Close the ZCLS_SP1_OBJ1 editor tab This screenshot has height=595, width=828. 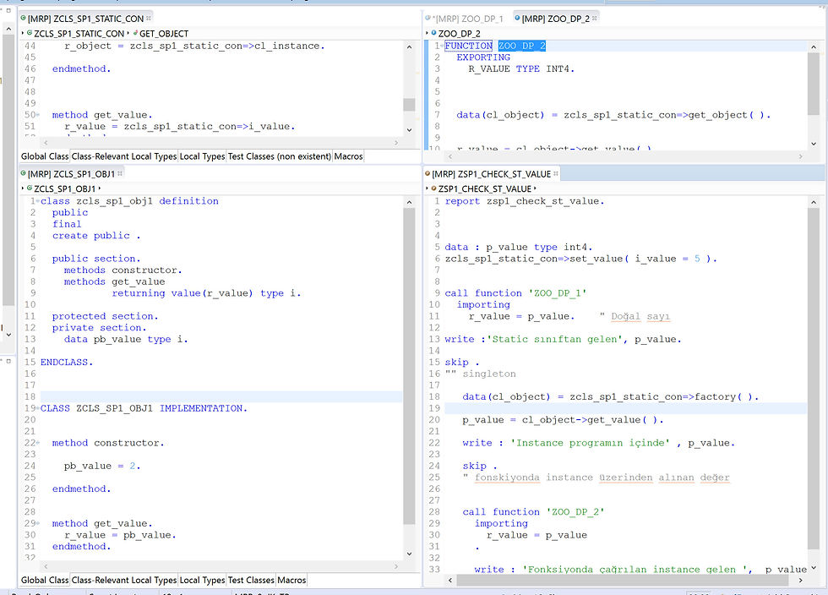click(120, 174)
